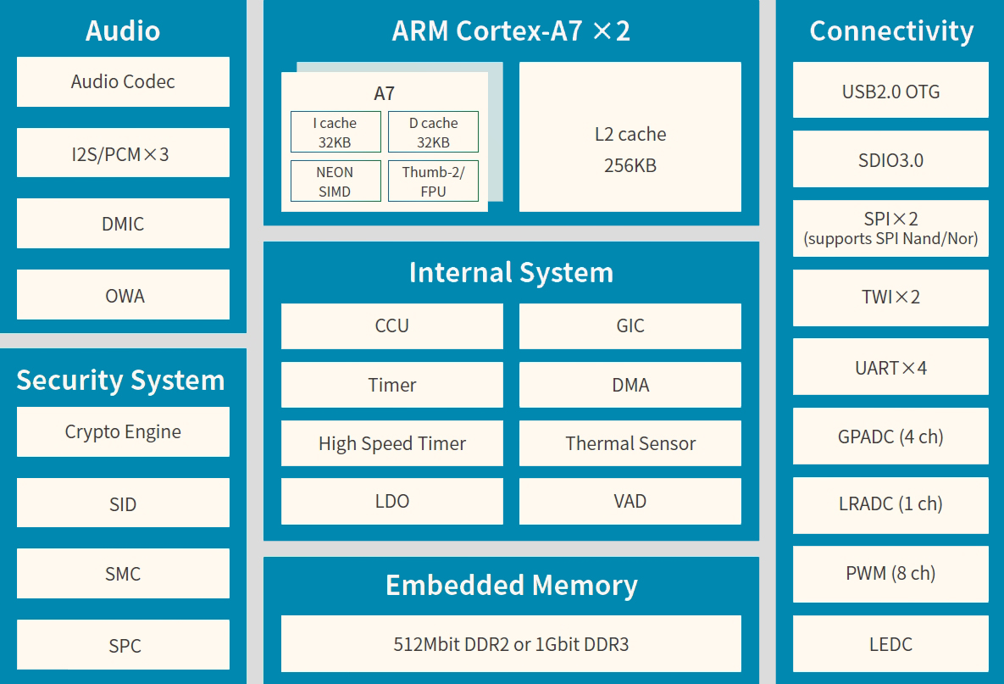Select the Thumb-2/FPU box
The image size is (1004, 684).
click(433, 181)
